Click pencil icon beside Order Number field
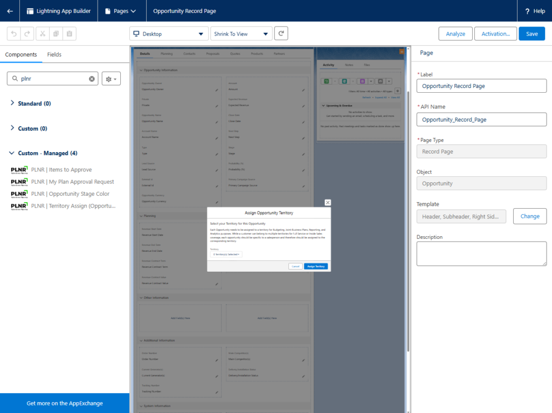The height and width of the screenshot is (413, 552). (217, 360)
